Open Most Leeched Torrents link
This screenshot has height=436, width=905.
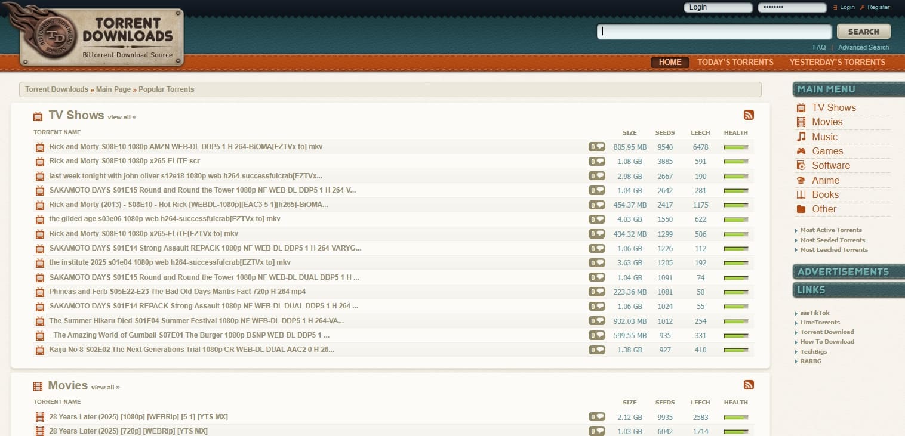834,250
